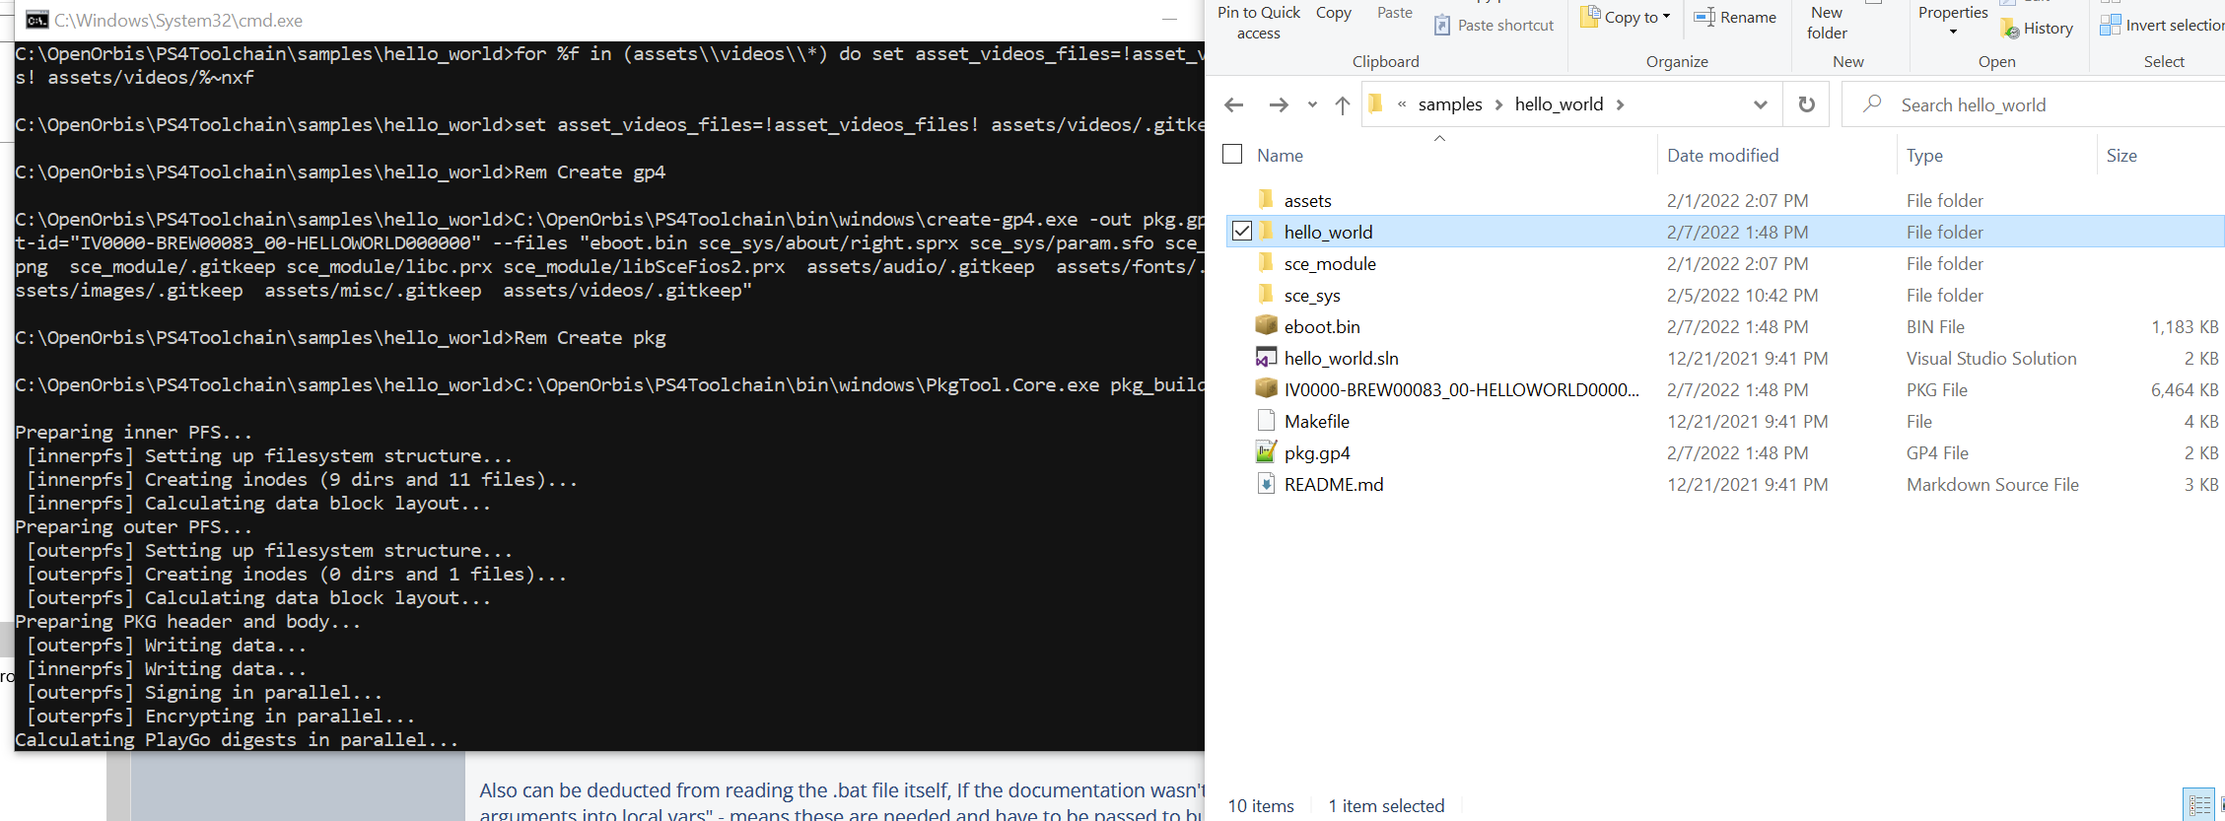Select the IV0000-BREW00083 PKG file name

click(x=1462, y=389)
